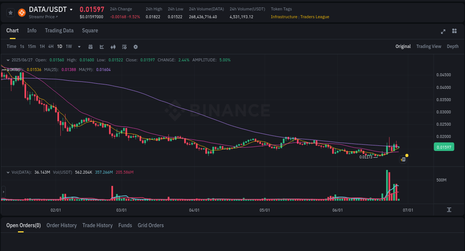Click the order overlay list icon in toolbar
This screenshot has width=465, height=251.
[x=124, y=46]
